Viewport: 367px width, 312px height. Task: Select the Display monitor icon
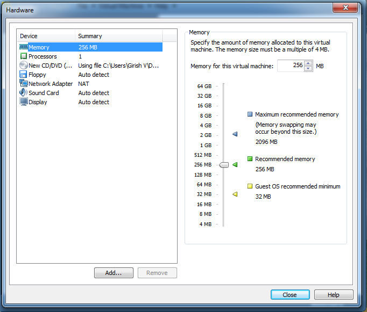point(24,102)
